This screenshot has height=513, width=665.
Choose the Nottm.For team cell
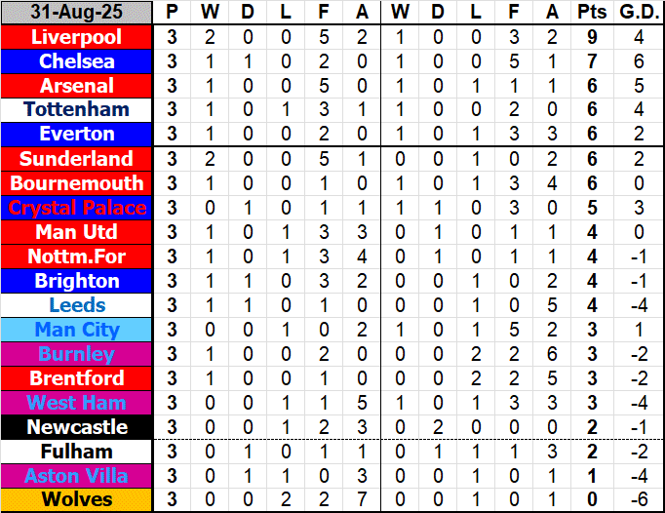[x=76, y=256]
